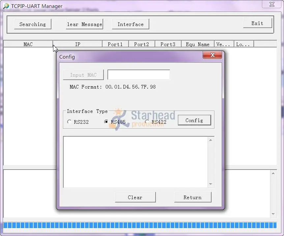Click main window message scrollbar up arrow
This screenshot has width=284, height=236.
(x=273, y=173)
